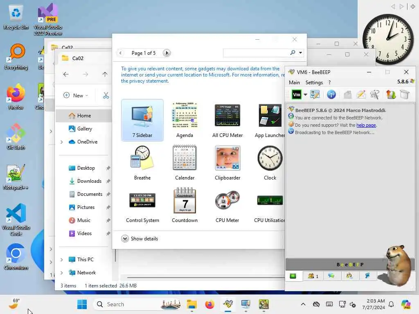Open File Explorer from the taskbar
This screenshot has width=419, height=314.
pyautogui.click(x=192, y=304)
